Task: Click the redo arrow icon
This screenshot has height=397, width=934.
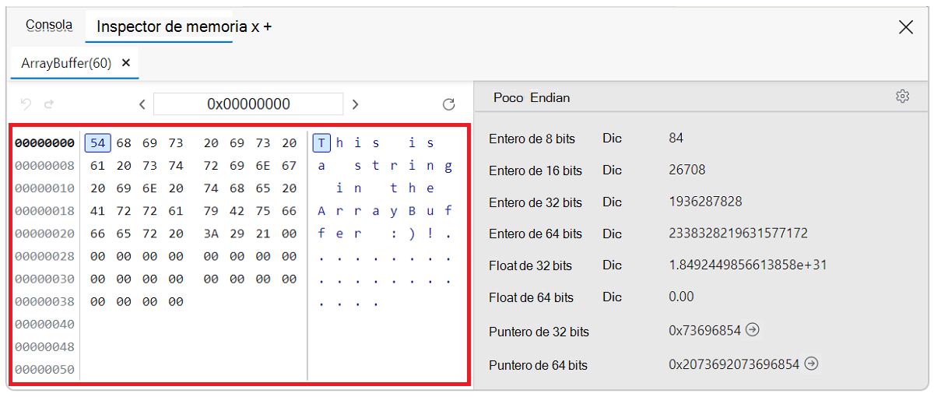Action: tap(48, 104)
